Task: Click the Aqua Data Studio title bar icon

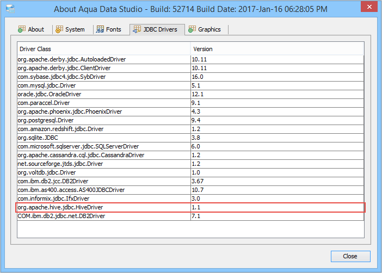Action: [x=10, y=9]
